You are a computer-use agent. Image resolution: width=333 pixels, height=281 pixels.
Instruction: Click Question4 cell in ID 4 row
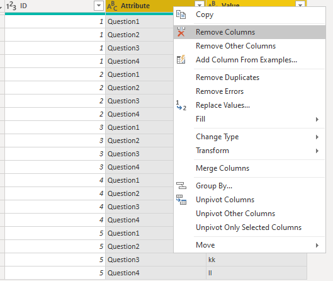tap(140, 220)
